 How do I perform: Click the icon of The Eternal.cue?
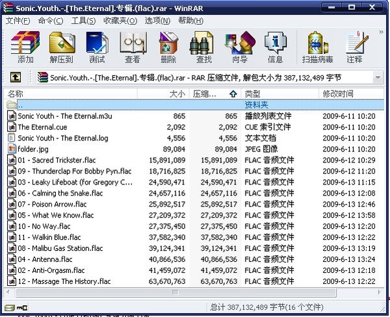point(12,127)
